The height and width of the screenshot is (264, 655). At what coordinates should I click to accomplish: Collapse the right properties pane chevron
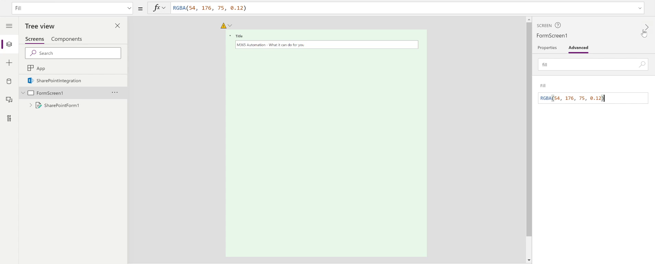coord(647,27)
